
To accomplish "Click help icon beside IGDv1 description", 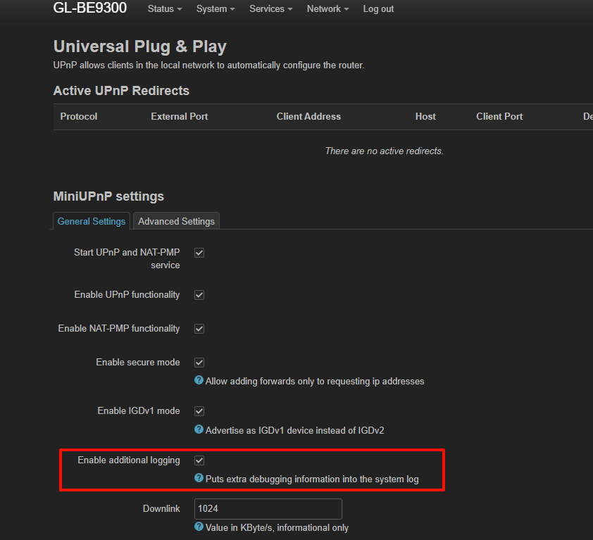I will tap(199, 429).
